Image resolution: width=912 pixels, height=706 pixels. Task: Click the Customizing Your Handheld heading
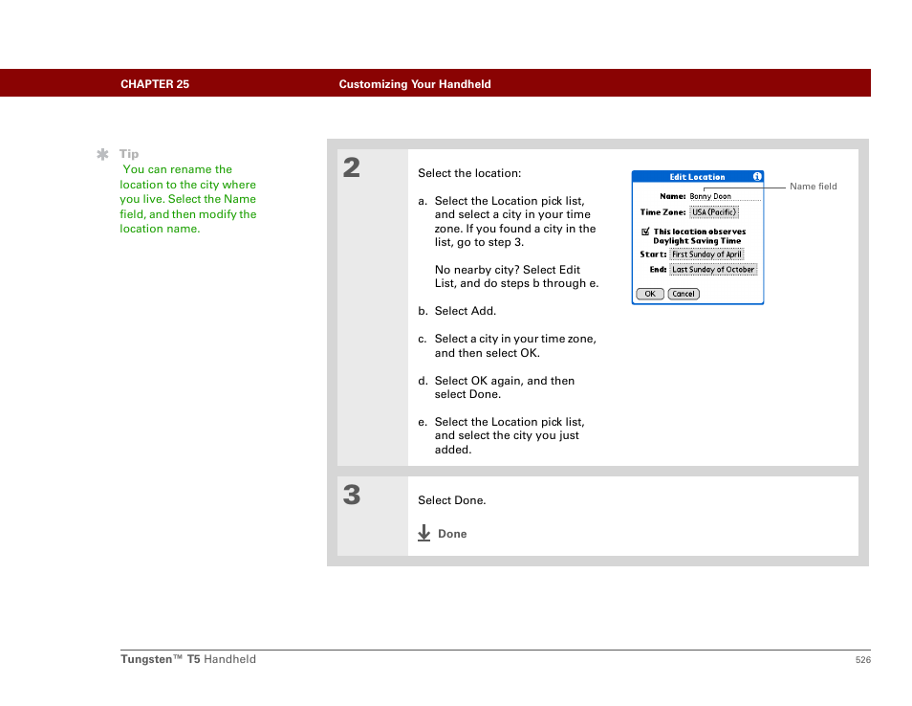pyautogui.click(x=415, y=84)
